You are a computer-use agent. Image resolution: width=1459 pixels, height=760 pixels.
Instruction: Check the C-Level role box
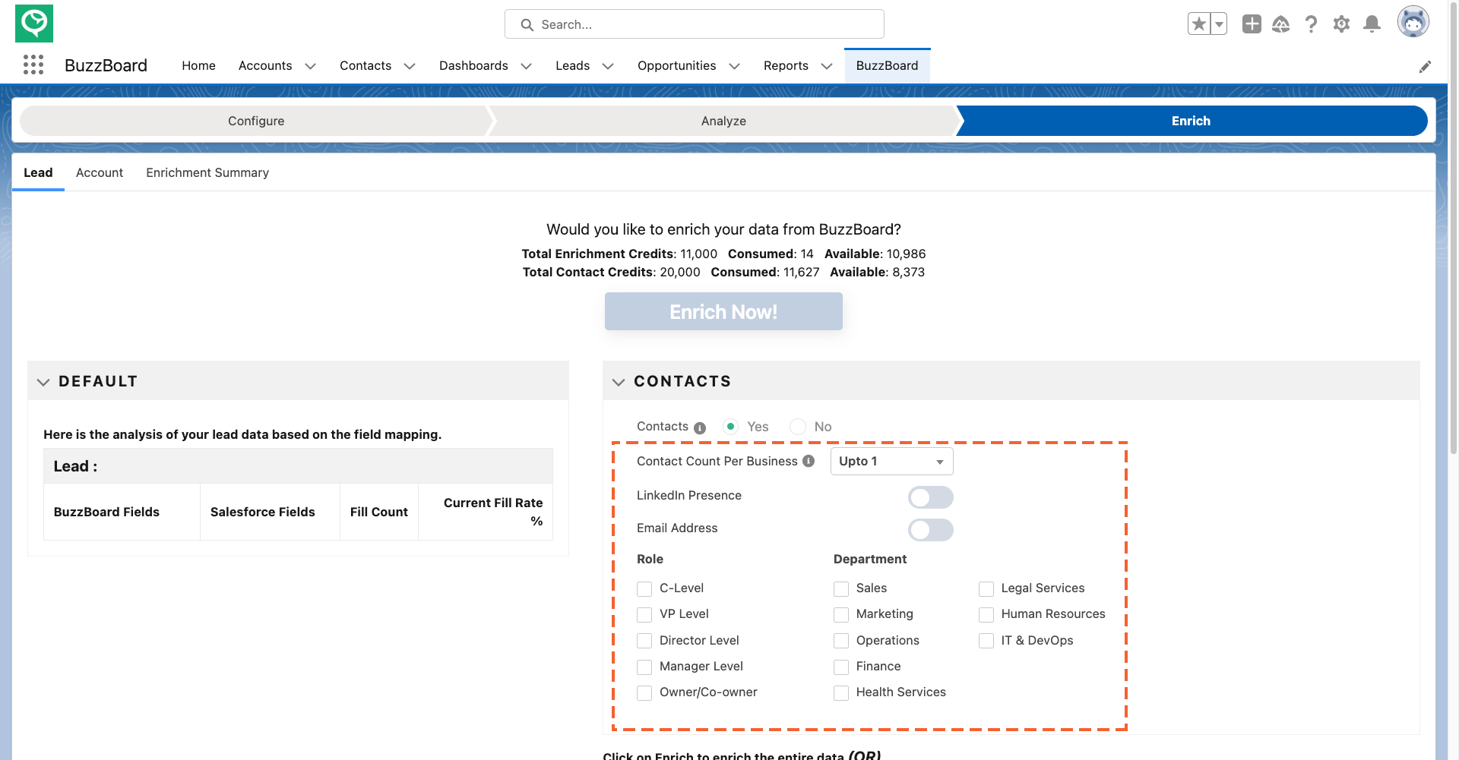pyautogui.click(x=644, y=589)
